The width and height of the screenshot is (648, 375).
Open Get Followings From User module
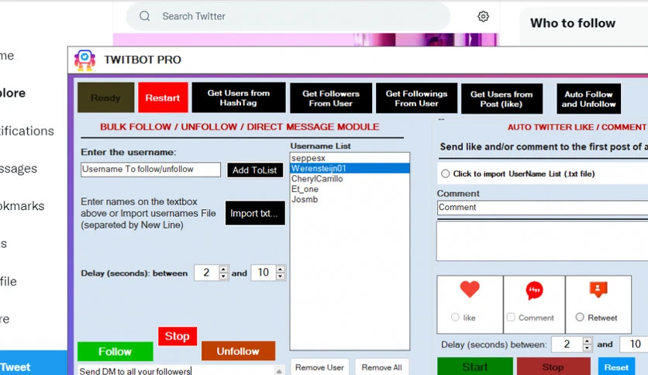(416, 98)
